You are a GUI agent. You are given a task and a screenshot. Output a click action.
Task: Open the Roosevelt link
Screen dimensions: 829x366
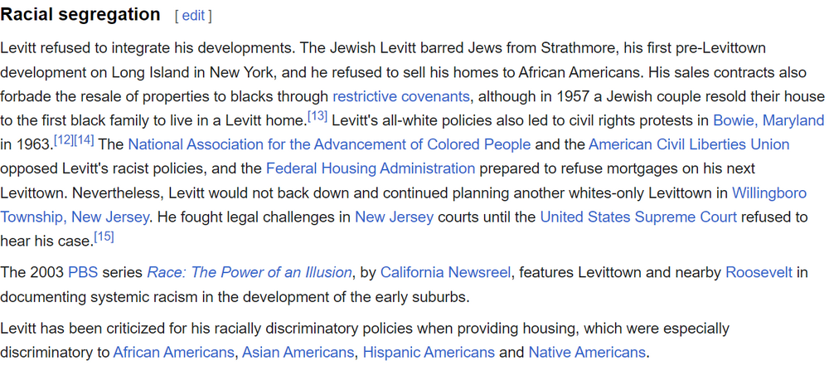click(759, 272)
